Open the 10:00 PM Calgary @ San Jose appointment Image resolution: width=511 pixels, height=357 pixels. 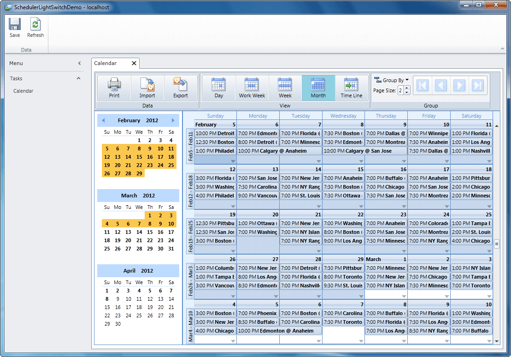pyautogui.click(x=365, y=151)
